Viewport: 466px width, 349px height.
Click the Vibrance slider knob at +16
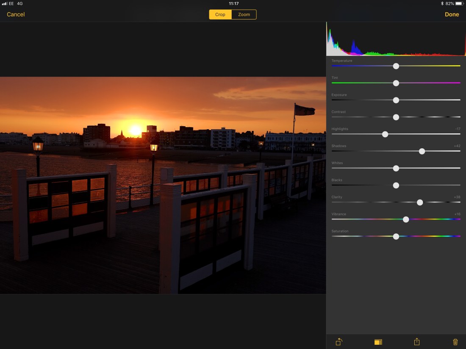click(x=406, y=219)
